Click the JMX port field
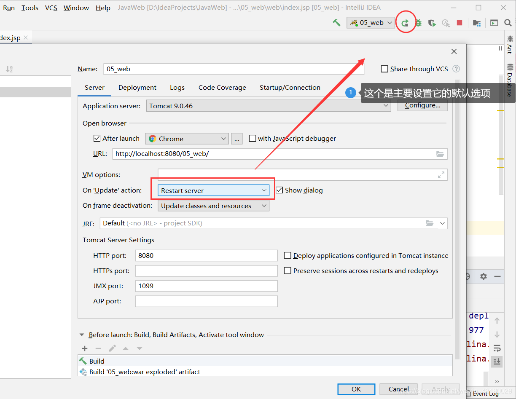516x399 pixels. pyautogui.click(x=206, y=286)
